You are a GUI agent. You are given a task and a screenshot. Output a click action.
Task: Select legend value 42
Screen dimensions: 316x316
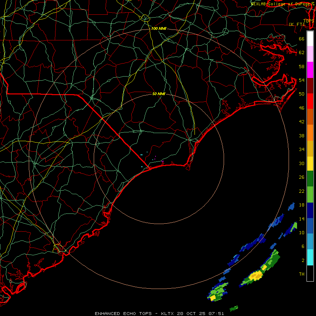point(302,122)
